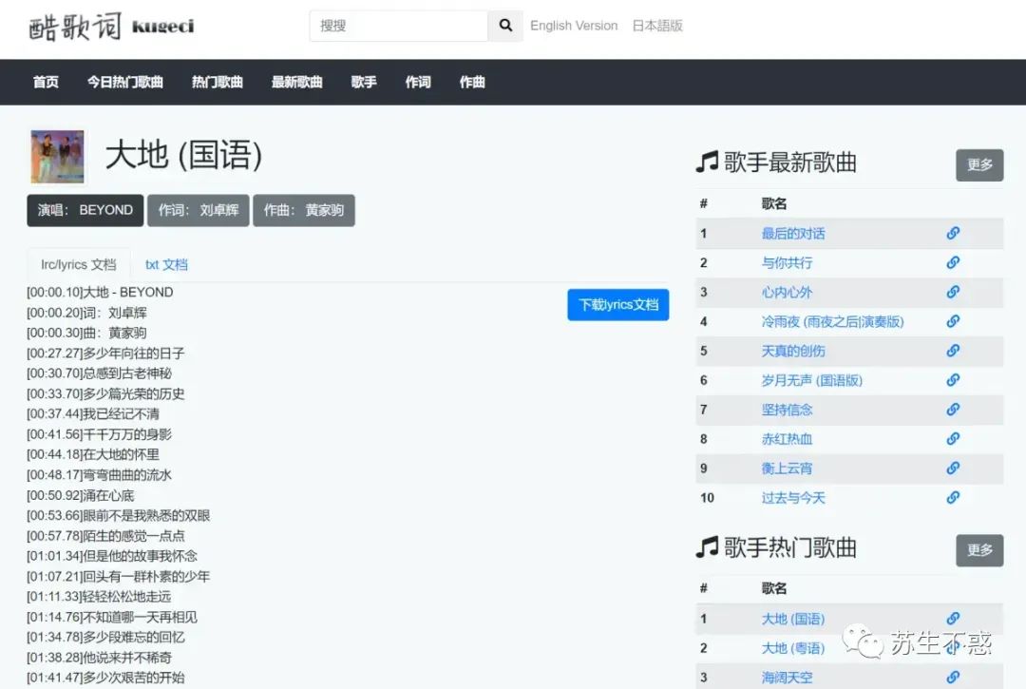Click the 作词: 刘卓辉 tag

pos(199,210)
